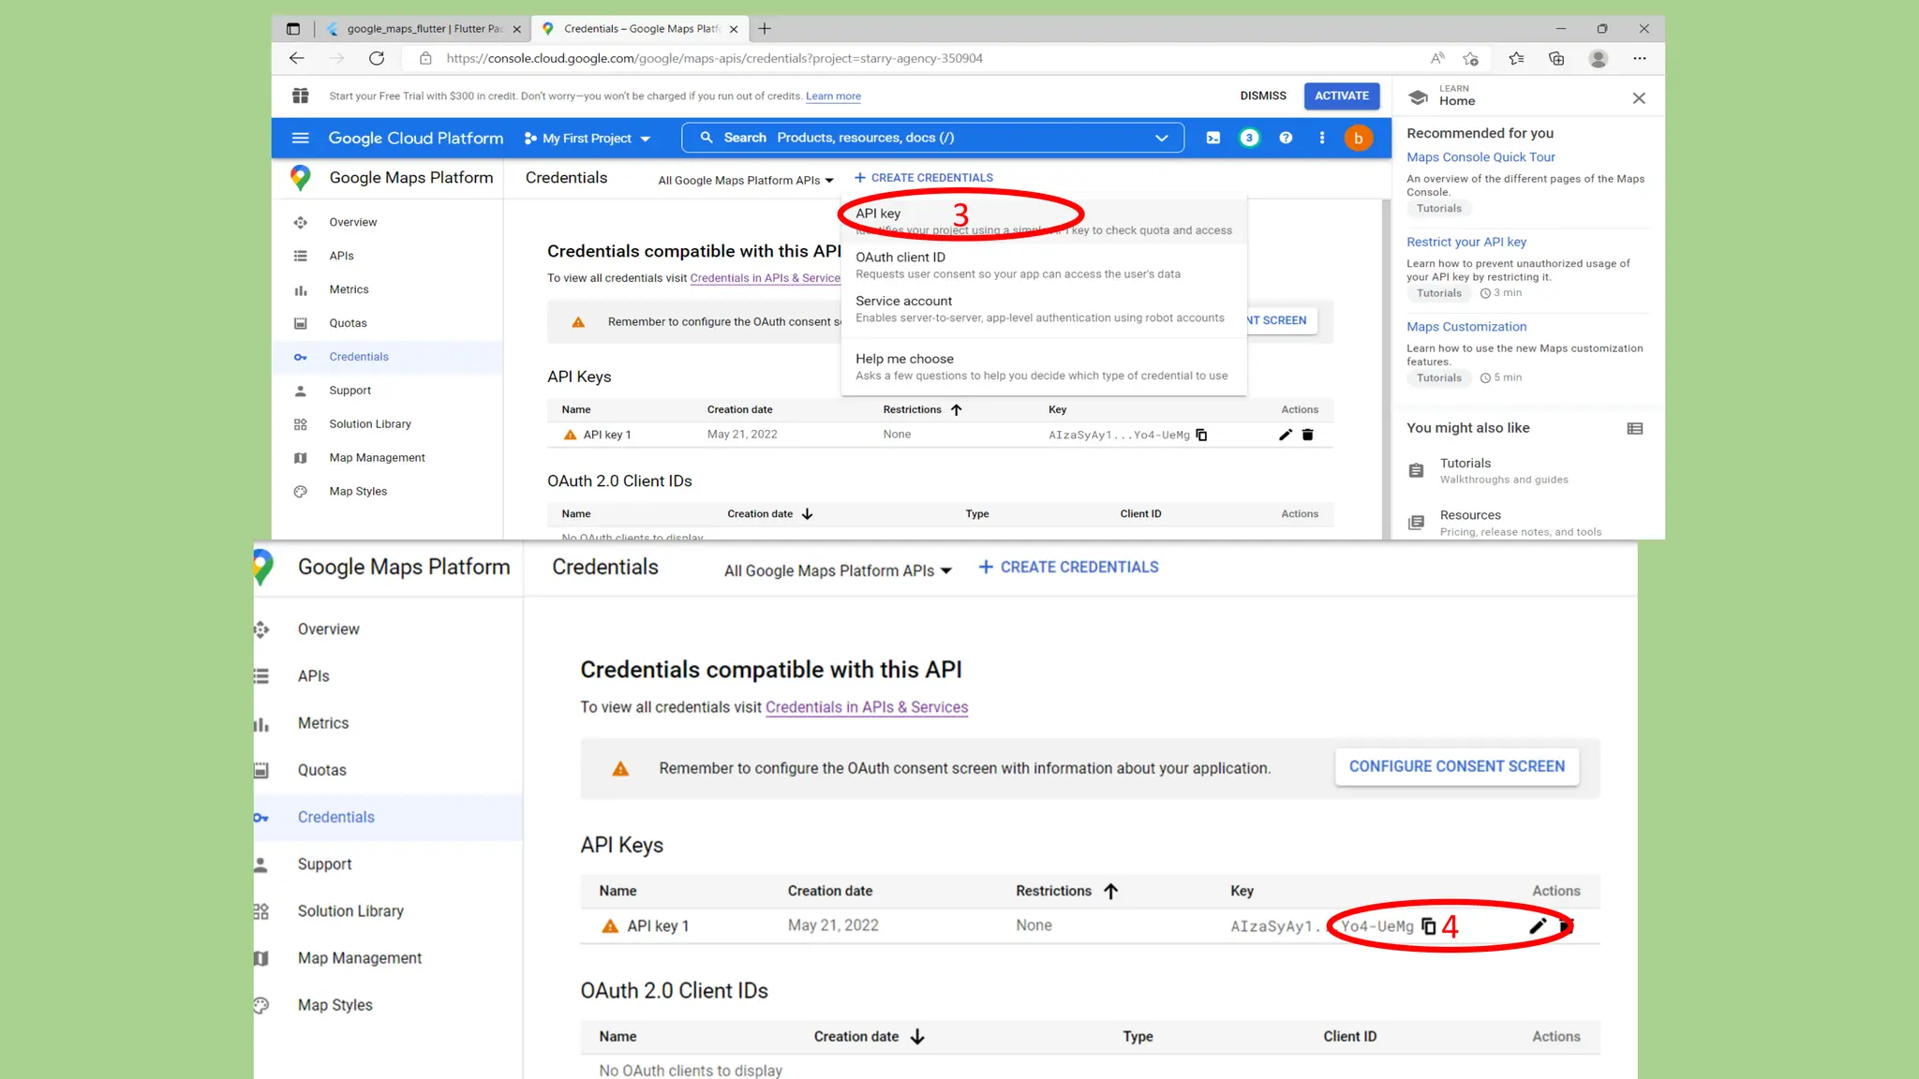Expand the My First Project selector
The width and height of the screenshot is (1919, 1079).
588,139
